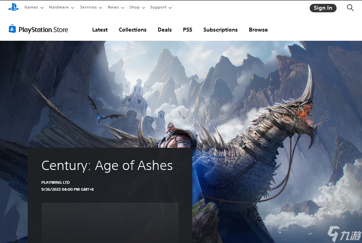Go to the Browse tab
362x243 pixels.
tap(259, 30)
